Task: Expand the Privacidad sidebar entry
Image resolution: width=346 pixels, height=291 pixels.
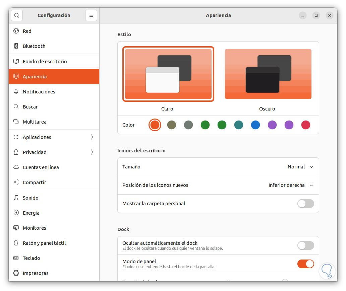Action: 92,152
